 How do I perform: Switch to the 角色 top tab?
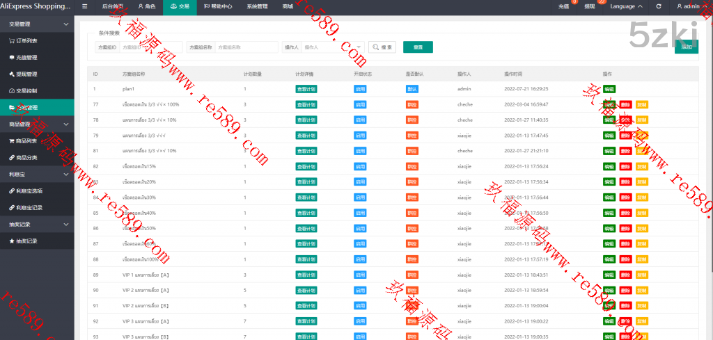tap(146, 6)
